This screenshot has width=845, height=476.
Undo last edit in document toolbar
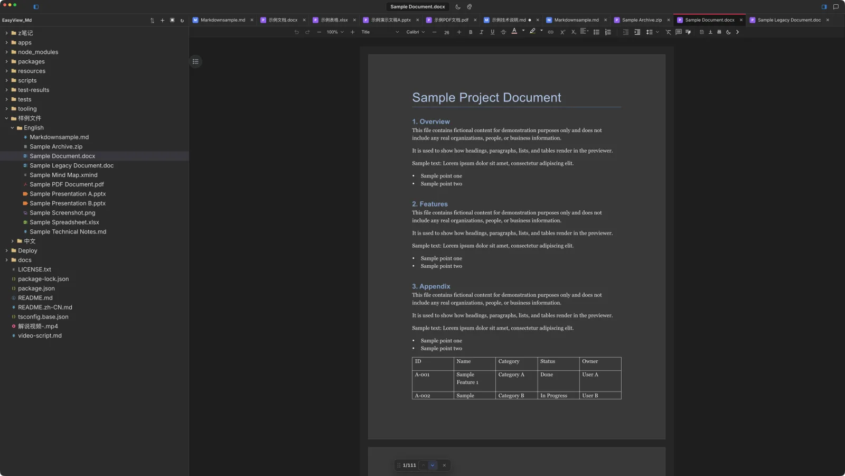pyautogui.click(x=296, y=32)
